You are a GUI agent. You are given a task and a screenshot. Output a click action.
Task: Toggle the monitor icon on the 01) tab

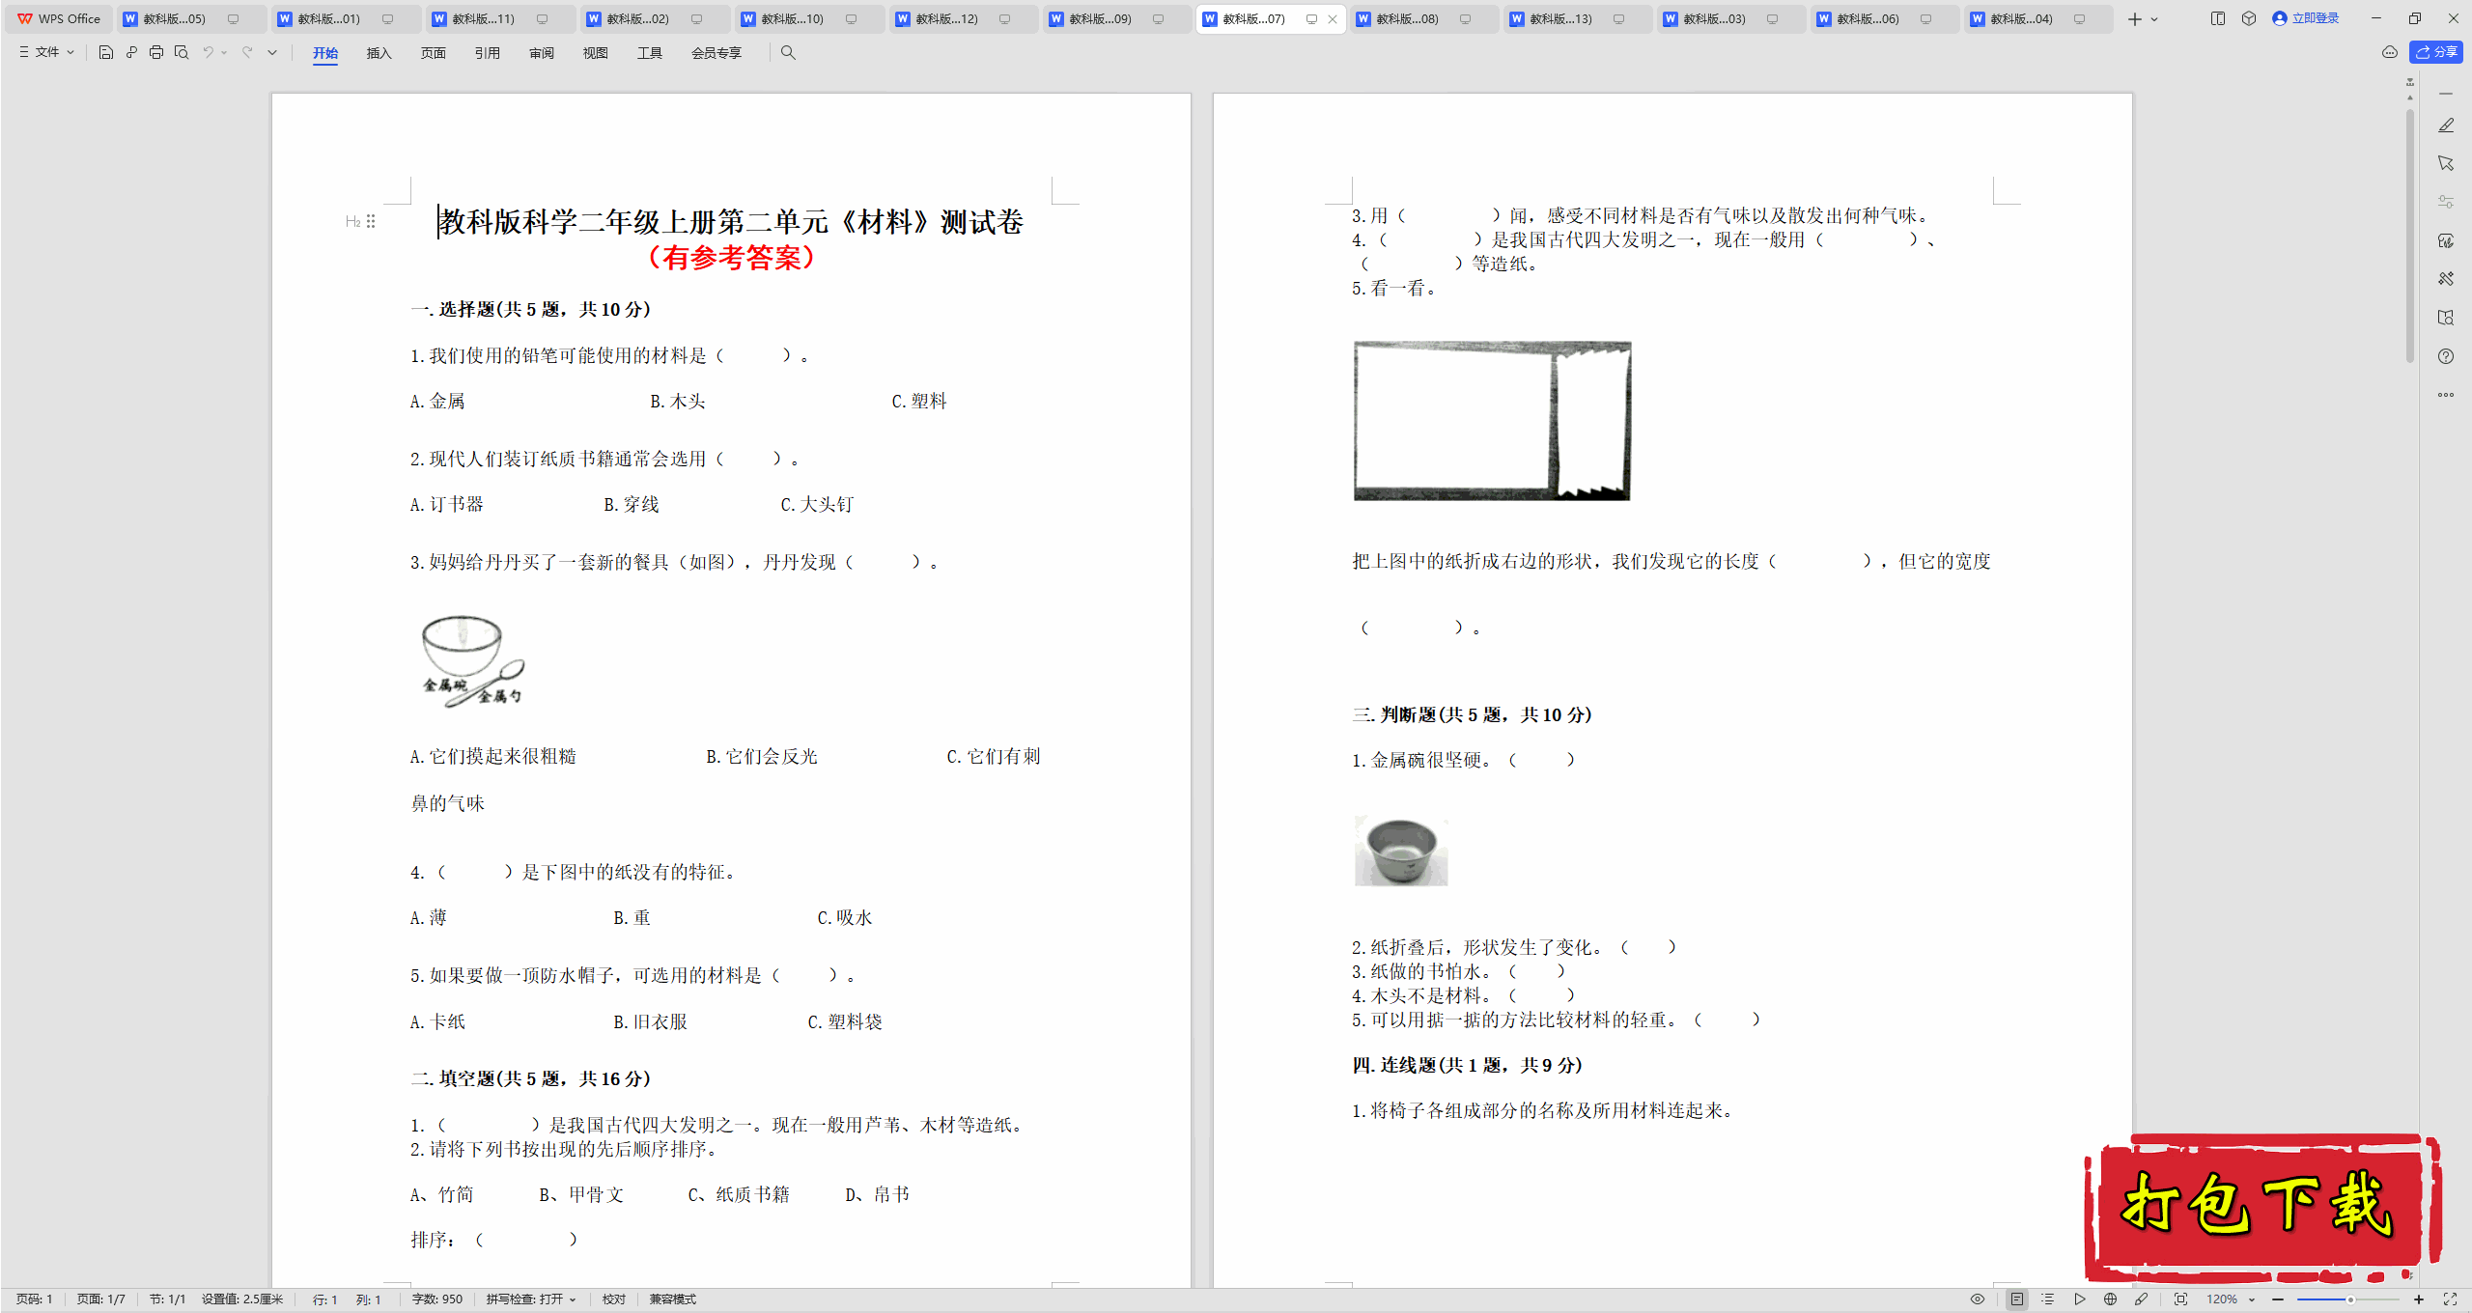pos(387,19)
